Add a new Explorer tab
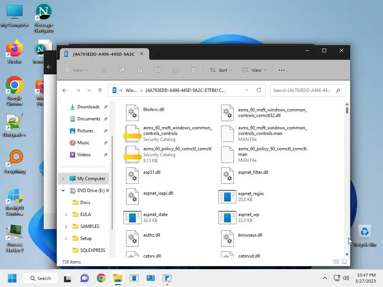The width and height of the screenshot is (383, 287). (x=159, y=54)
